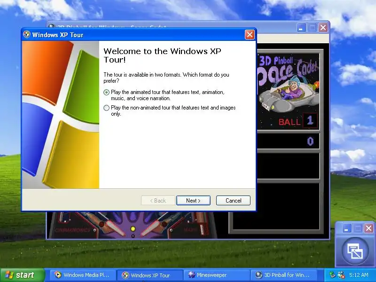Screen dimensions: 376x282
Task: Switch to 3D Pinball taskbar button
Action: [x=284, y=275]
